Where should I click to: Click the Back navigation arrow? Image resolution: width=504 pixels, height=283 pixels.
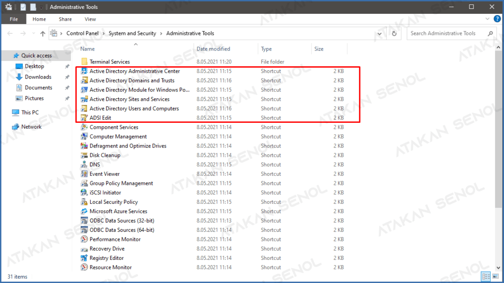tap(10, 33)
